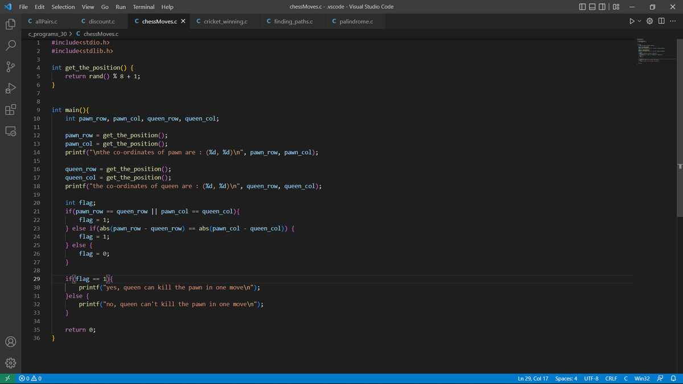Open the Accounts menu icon
The width and height of the screenshot is (683, 384).
pyautogui.click(x=11, y=342)
